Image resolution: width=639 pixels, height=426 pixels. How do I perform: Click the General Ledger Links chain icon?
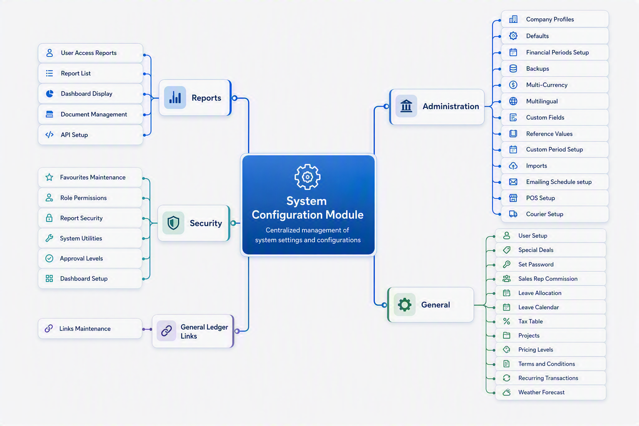point(166,331)
